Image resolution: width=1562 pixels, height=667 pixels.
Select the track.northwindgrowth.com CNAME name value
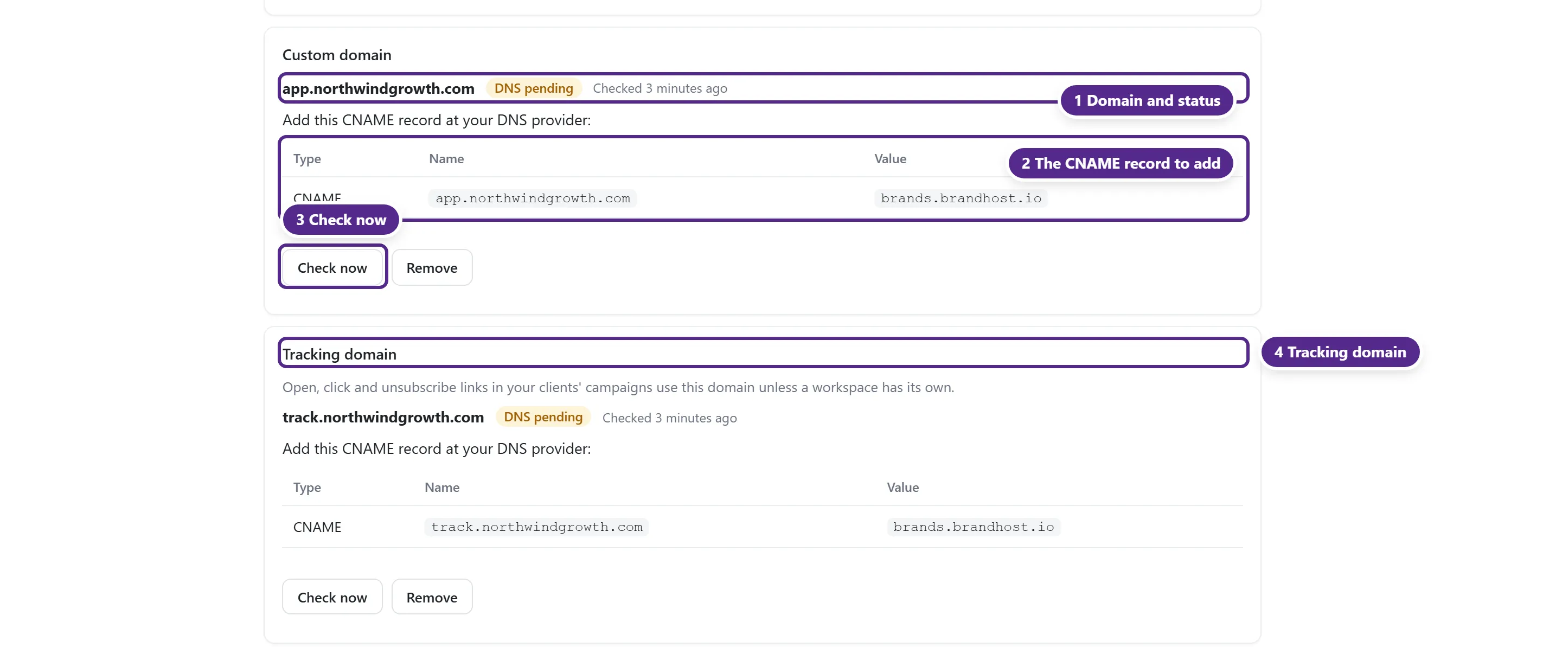point(536,527)
